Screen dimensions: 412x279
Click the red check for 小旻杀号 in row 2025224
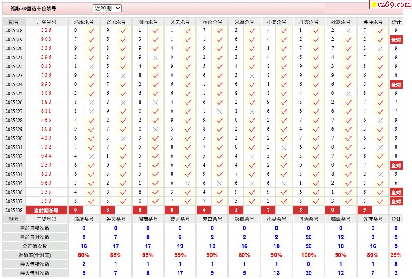click(x=284, y=85)
